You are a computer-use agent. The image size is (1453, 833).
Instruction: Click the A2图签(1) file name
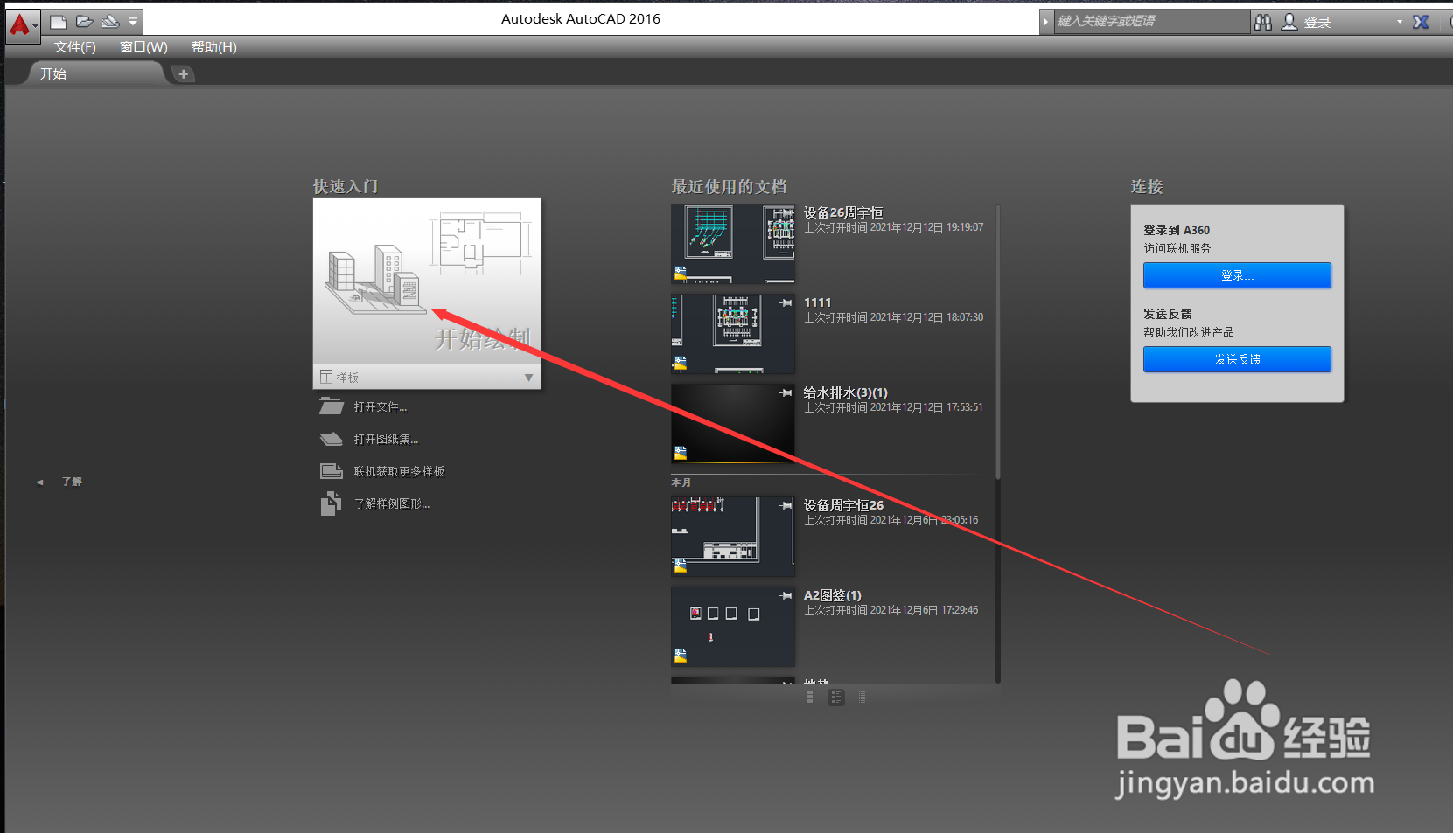(x=833, y=595)
